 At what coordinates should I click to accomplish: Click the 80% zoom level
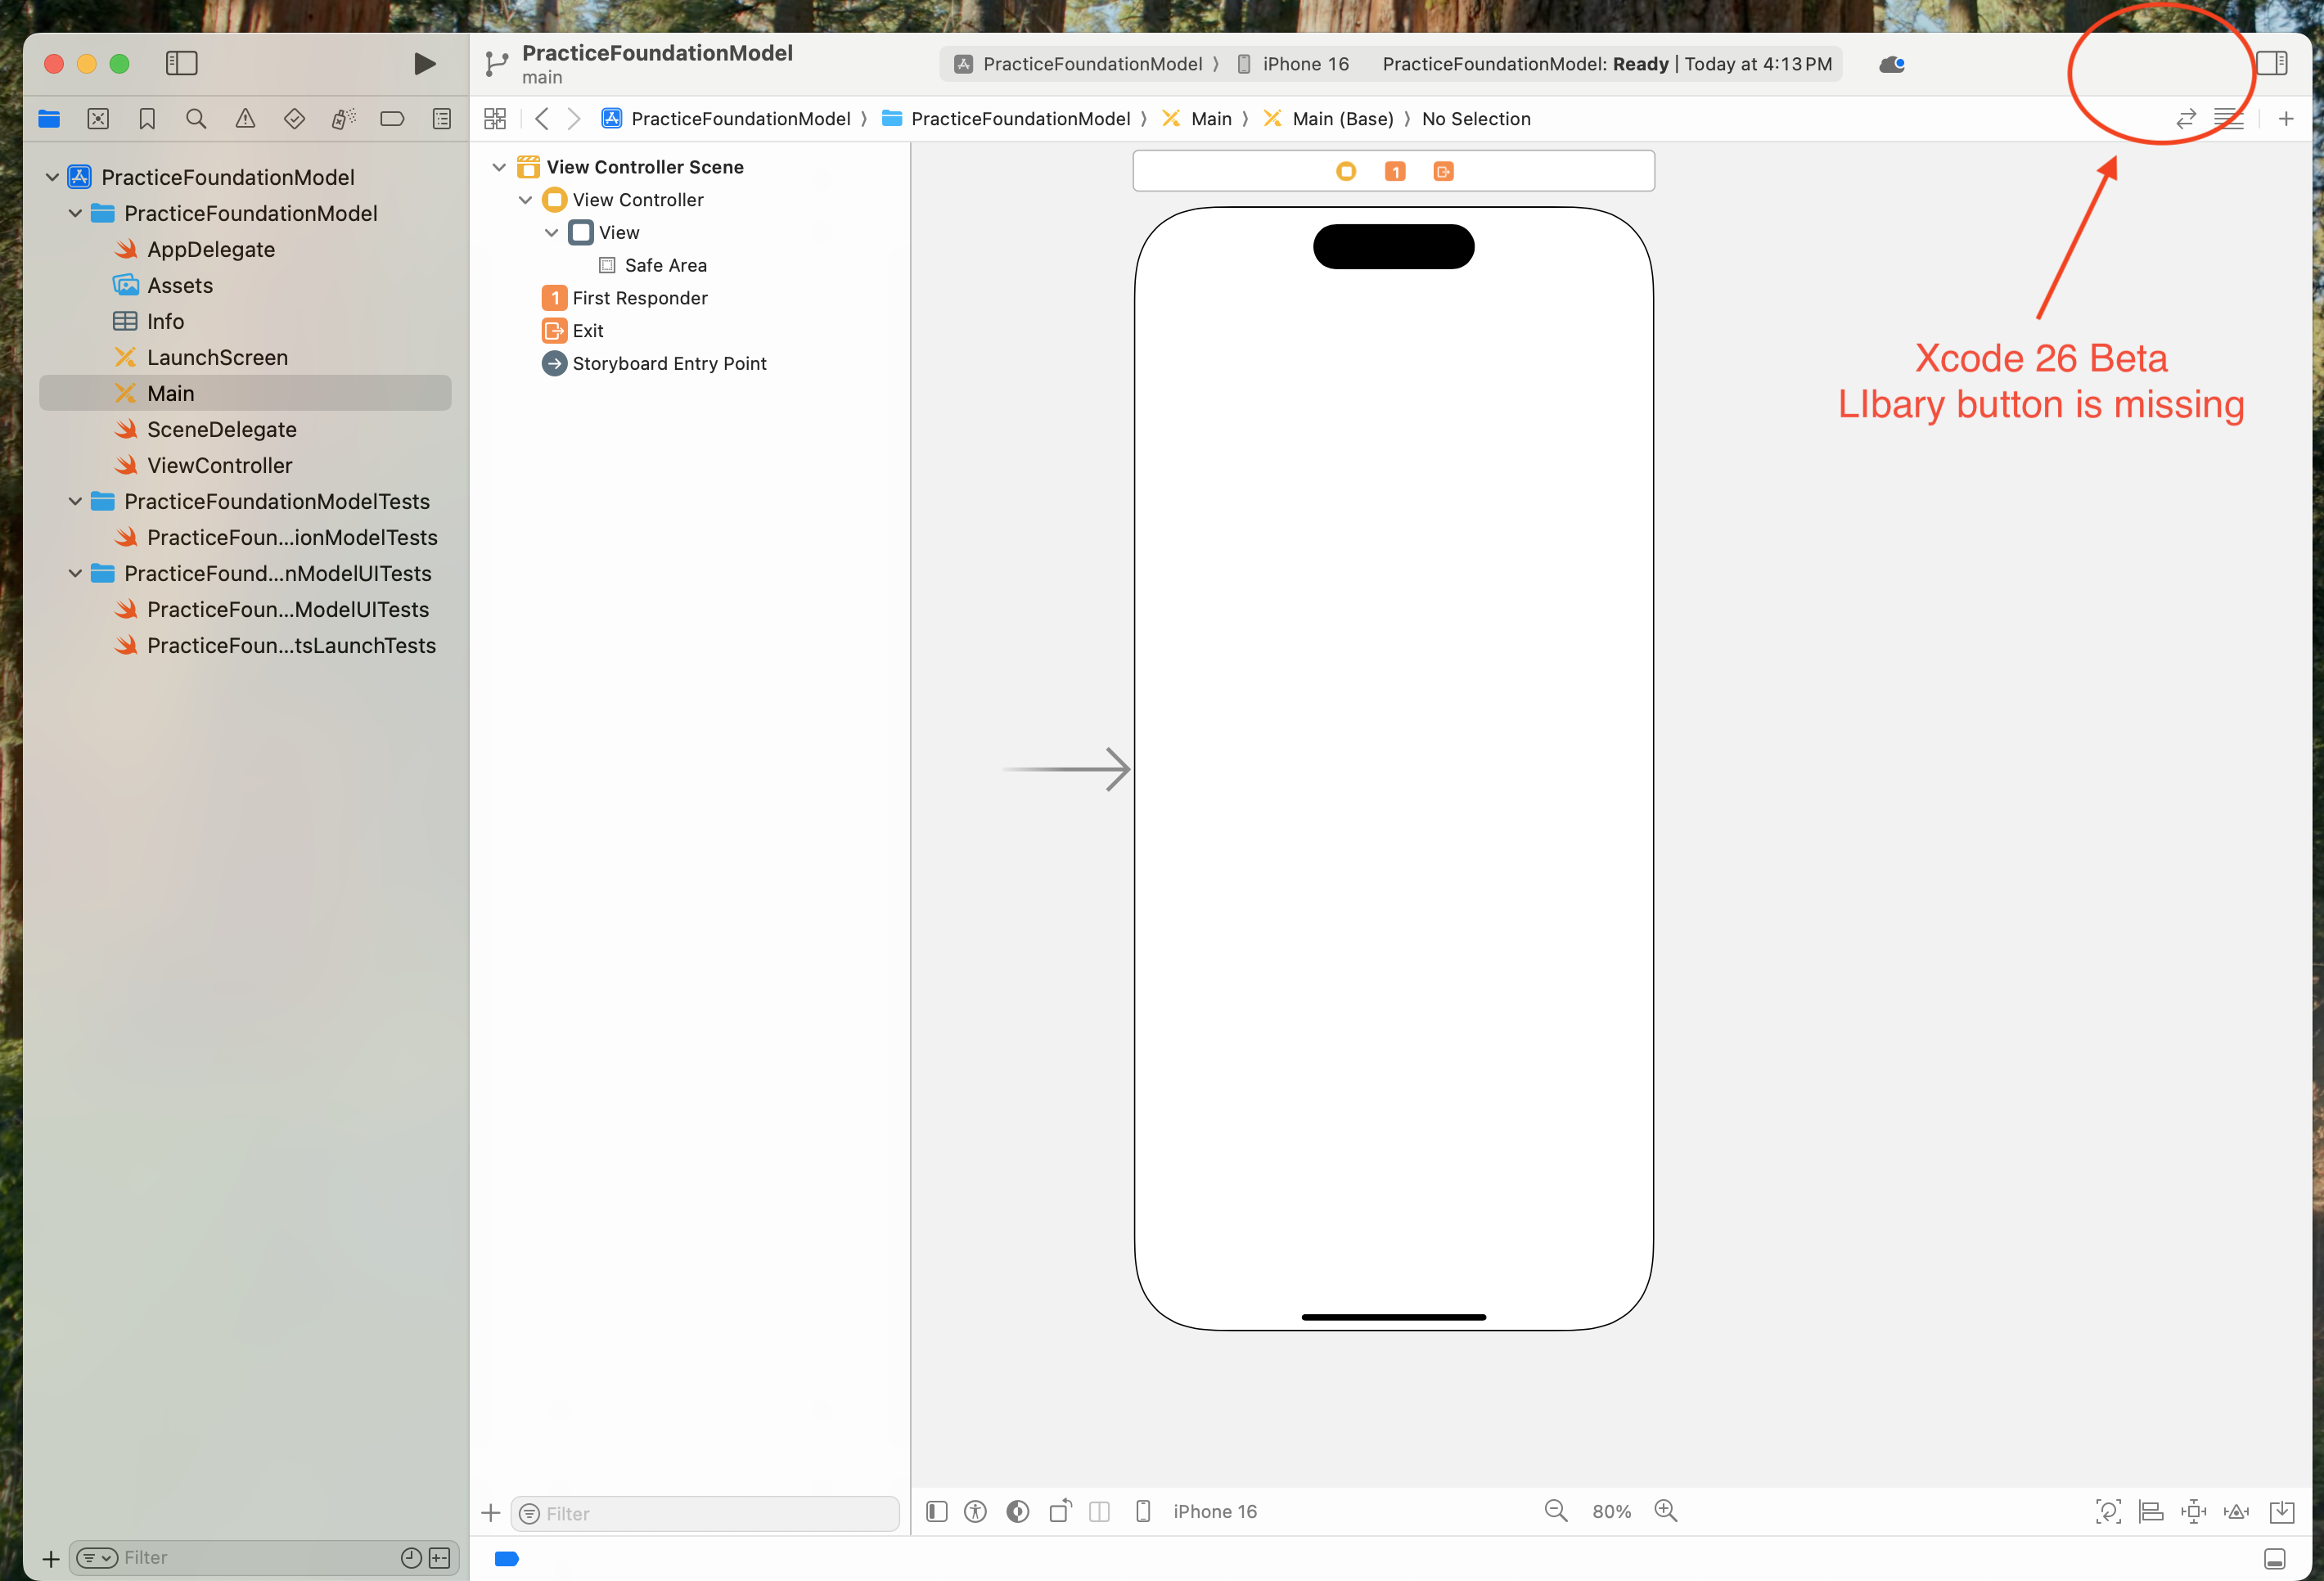(x=1611, y=1511)
